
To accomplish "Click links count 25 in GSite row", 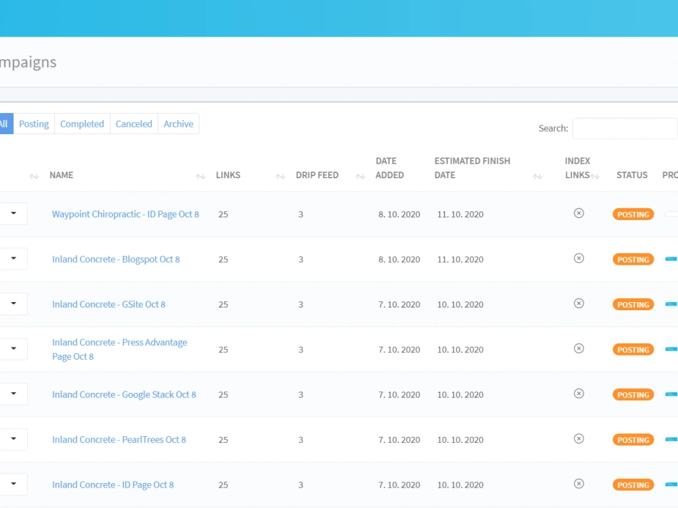I will [223, 305].
